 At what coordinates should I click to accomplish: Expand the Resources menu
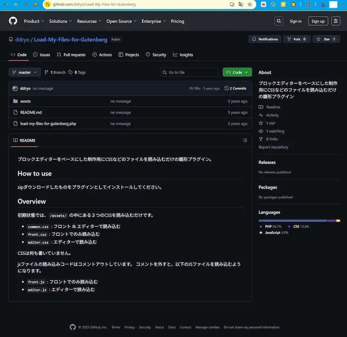pyautogui.click(x=89, y=21)
